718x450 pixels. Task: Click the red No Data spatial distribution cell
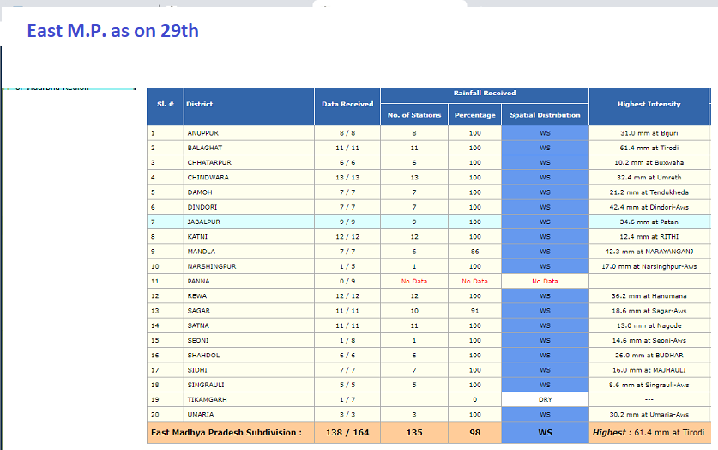pos(545,282)
